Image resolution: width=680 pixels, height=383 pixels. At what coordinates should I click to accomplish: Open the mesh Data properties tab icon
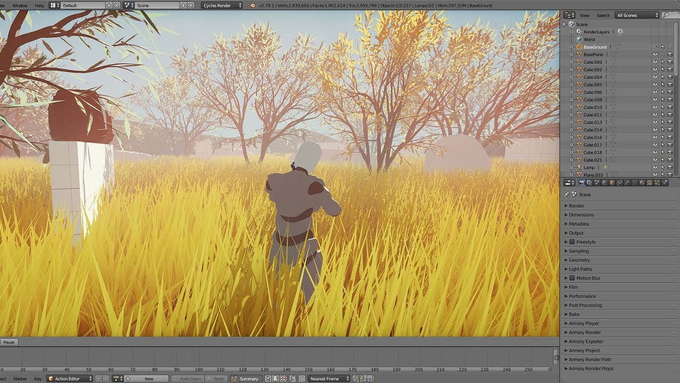click(634, 182)
